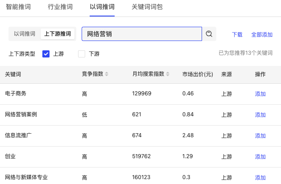Click the 下载 link
281x184 pixels.
point(237,35)
